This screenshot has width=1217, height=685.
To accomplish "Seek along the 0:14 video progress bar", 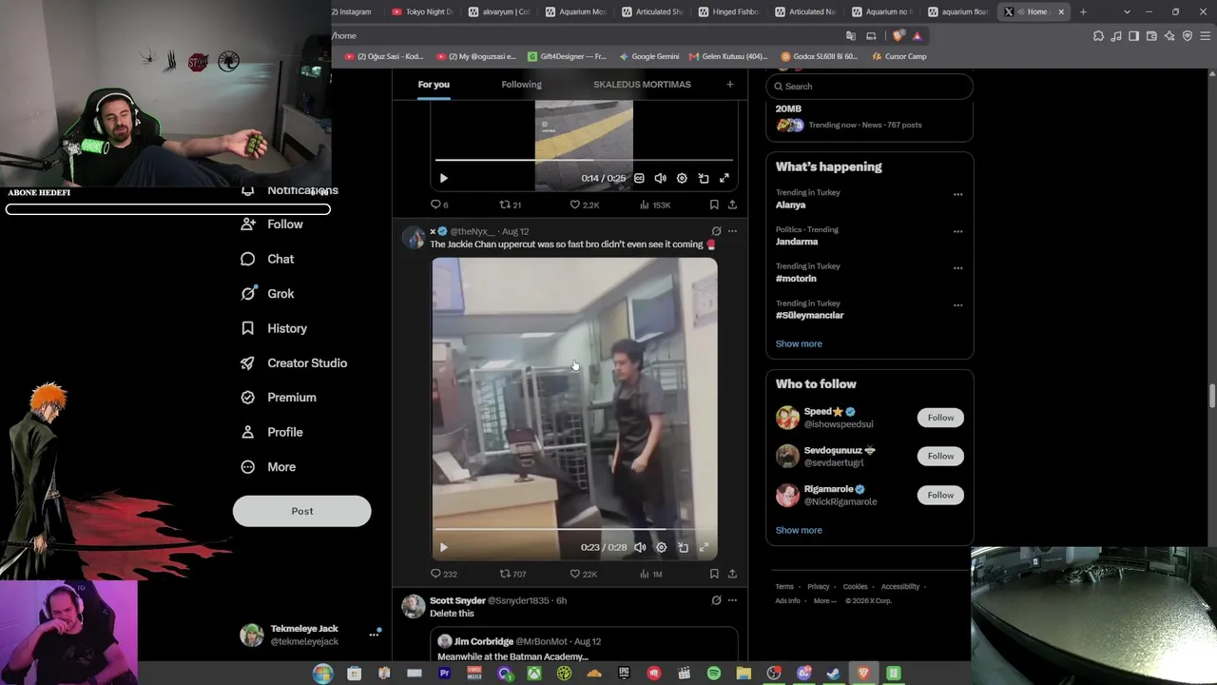I will click(x=584, y=160).
